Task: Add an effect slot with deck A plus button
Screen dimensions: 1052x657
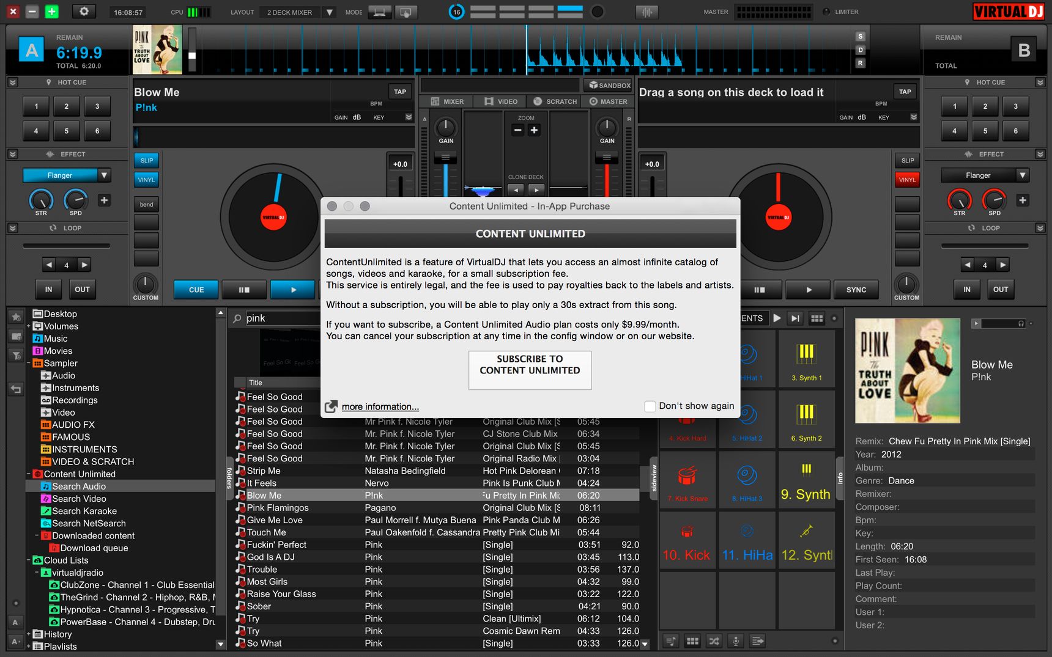Action: pos(105,200)
